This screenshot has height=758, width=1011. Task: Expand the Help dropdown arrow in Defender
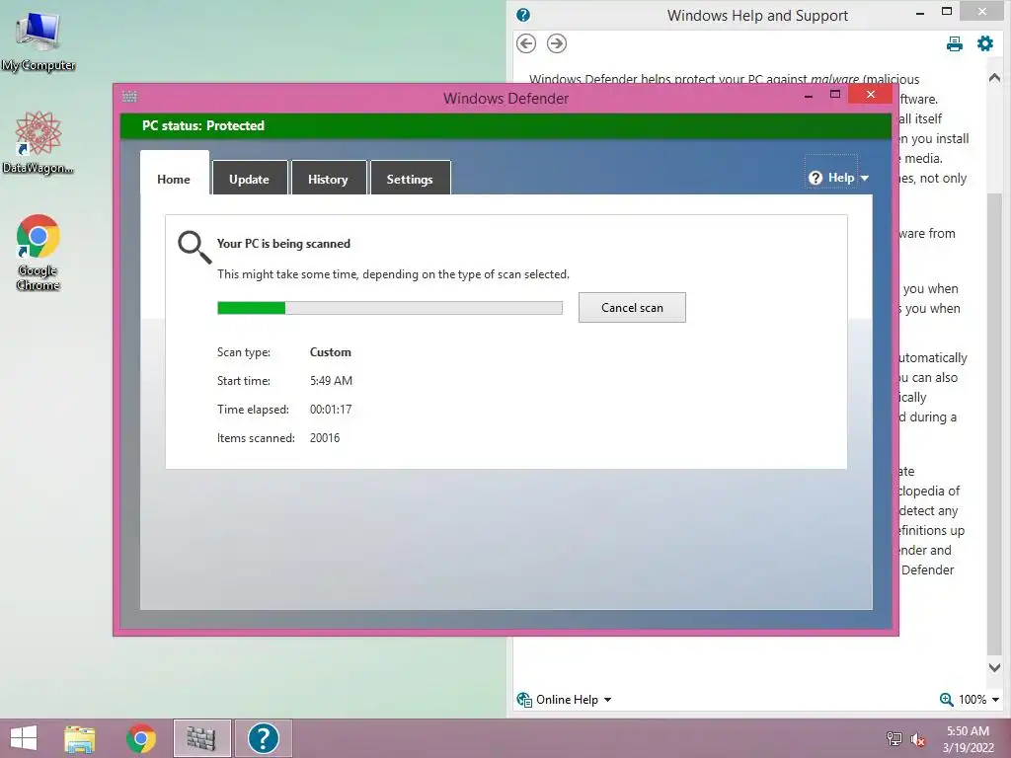click(865, 178)
